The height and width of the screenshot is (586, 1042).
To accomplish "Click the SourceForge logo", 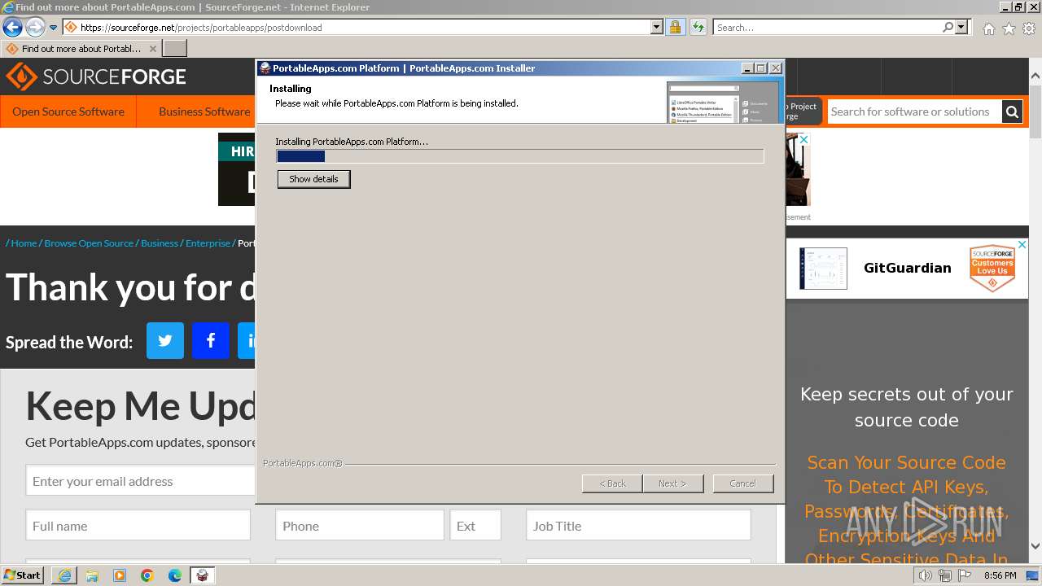I will point(96,77).
